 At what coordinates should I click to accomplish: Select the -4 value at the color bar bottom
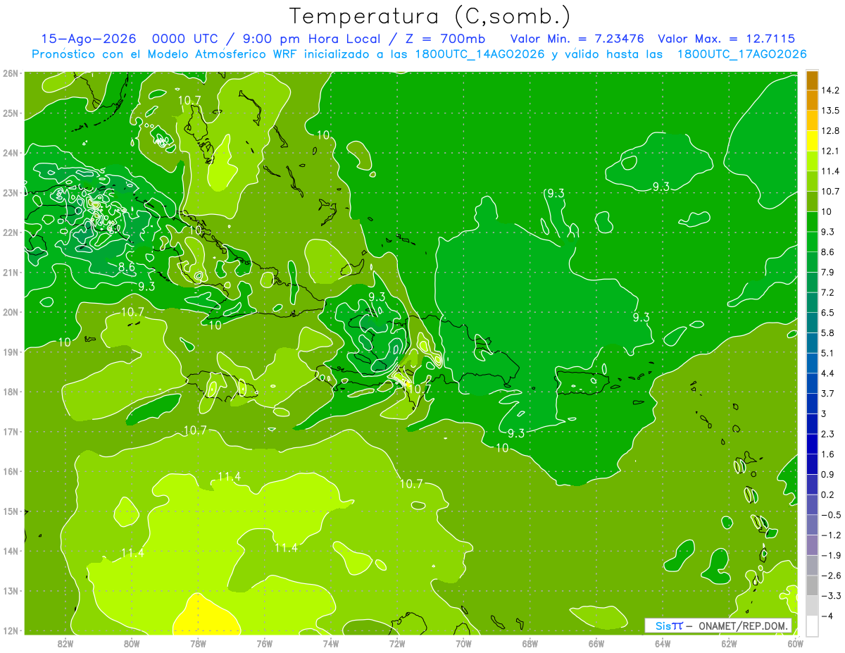coord(827,616)
